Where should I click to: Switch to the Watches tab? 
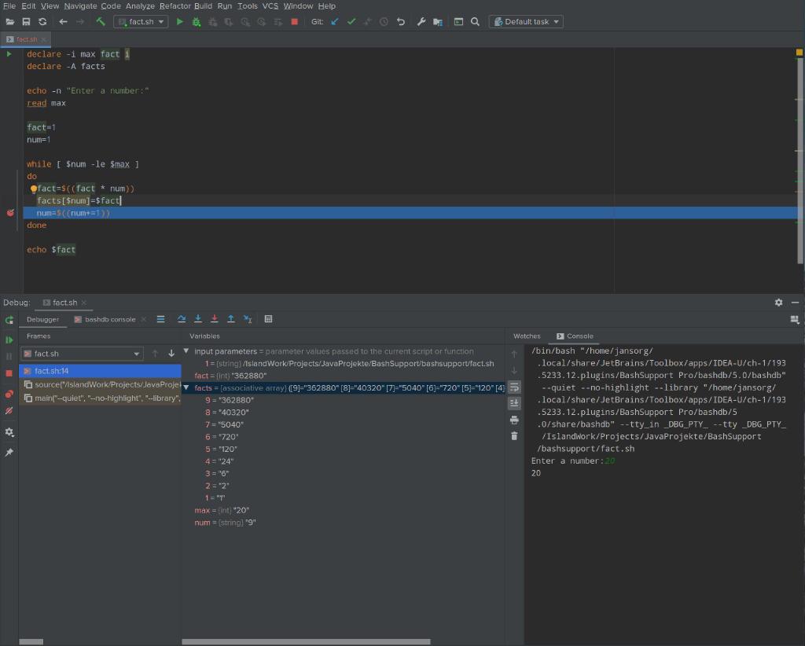tap(527, 336)
